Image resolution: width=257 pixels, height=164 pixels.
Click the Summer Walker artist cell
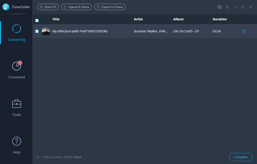click(151, 31)
